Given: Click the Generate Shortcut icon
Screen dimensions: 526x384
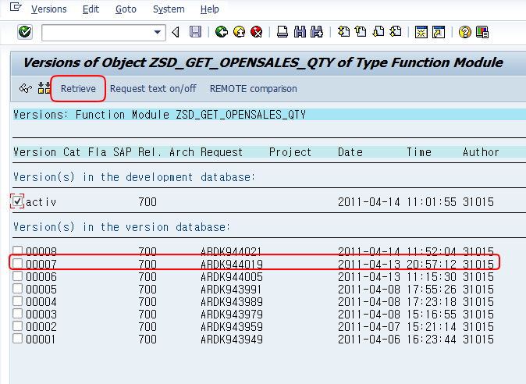Looking at the screenshot, I should point(439,32).
